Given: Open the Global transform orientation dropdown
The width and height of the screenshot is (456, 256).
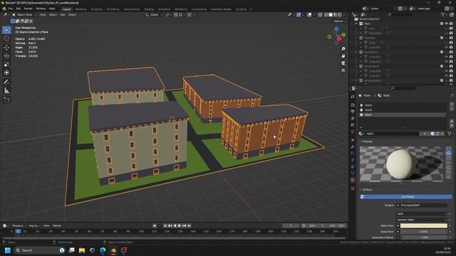Looking at the screenshot, I should click(x=154, y=14).
